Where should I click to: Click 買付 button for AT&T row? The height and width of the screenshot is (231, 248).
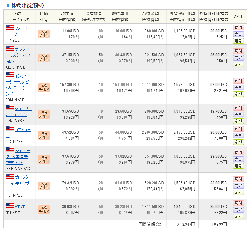coord(238,203)
